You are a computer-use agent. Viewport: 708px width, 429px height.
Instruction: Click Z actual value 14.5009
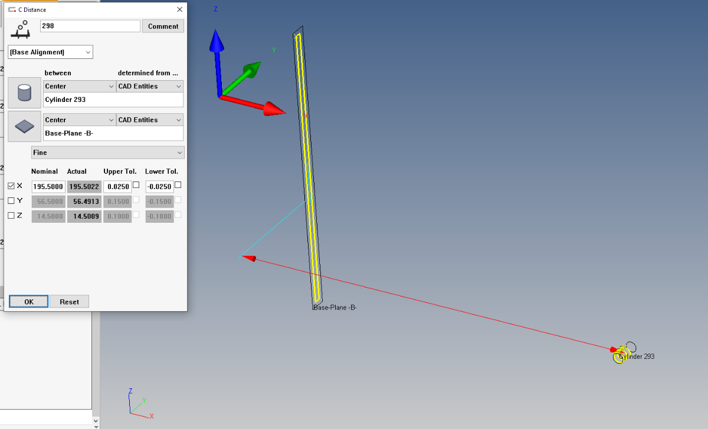pos(84,216)
